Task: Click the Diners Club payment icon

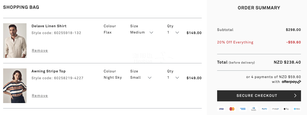Action: [x=254, y=109]
